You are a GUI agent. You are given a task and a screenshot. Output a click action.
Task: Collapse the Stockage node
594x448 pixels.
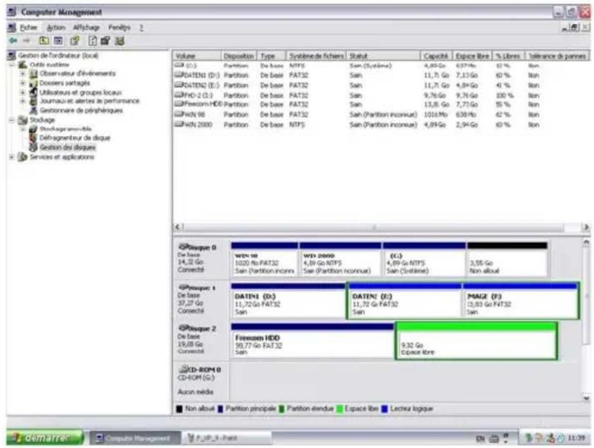point(12,120)
